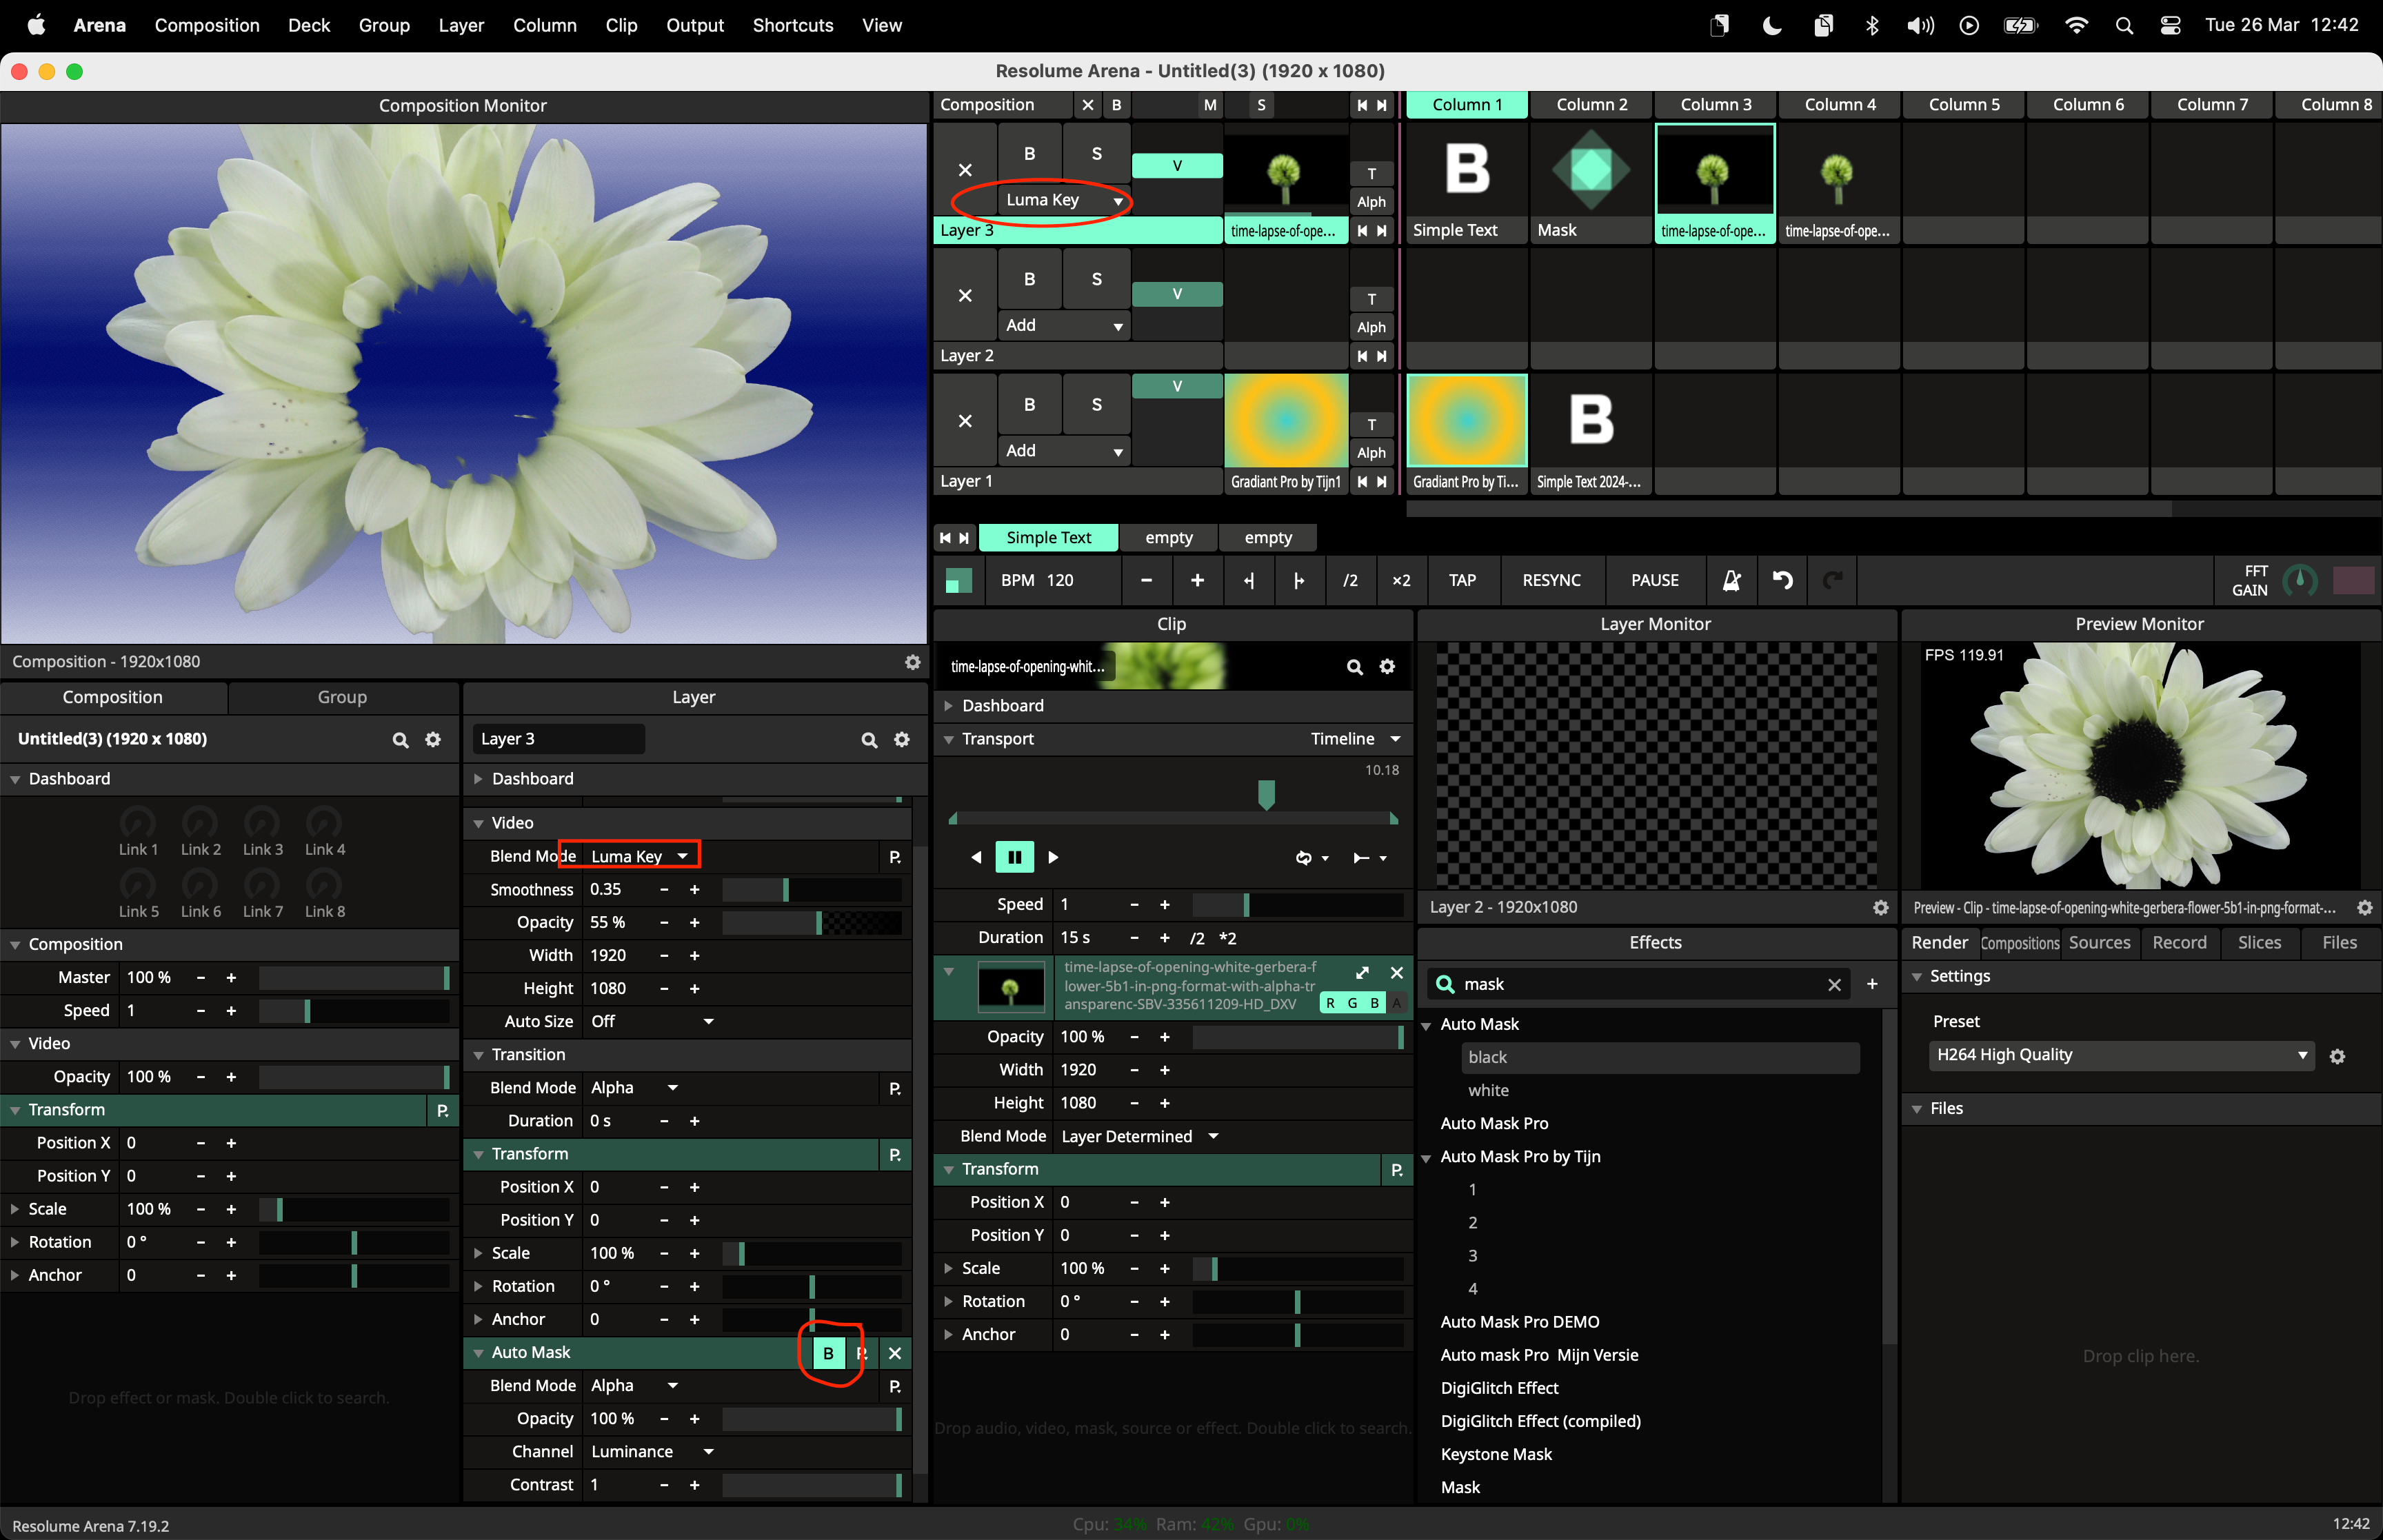Click the metronome icon in BPM bar
The height and width of the screenshot is (1540, 2383).
[1731, 580]
